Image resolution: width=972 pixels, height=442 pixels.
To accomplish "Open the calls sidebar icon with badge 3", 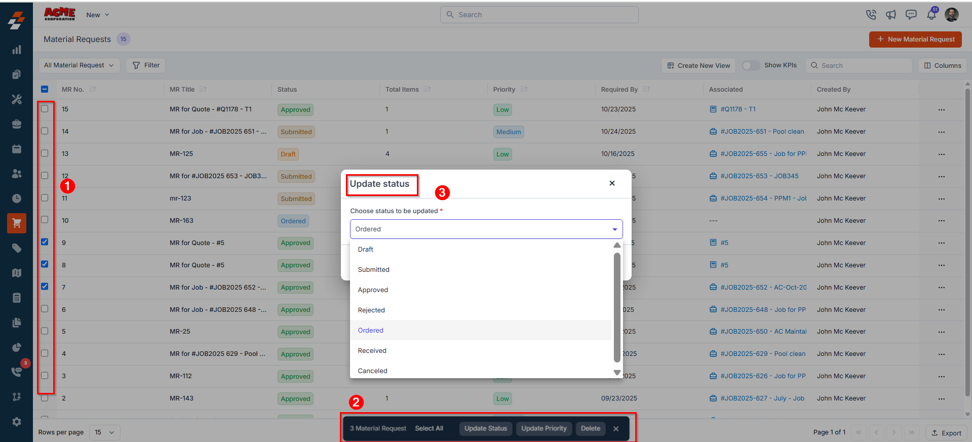I will (x=17, y=372).
